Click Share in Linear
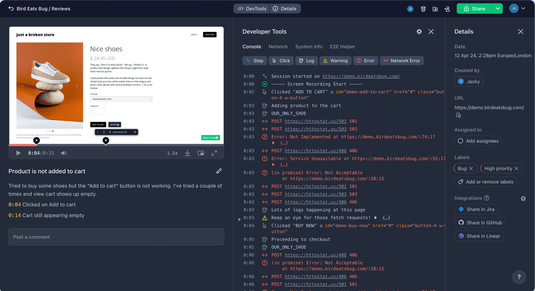The height and width of the screenshot is (291, 535). point(479,236)
